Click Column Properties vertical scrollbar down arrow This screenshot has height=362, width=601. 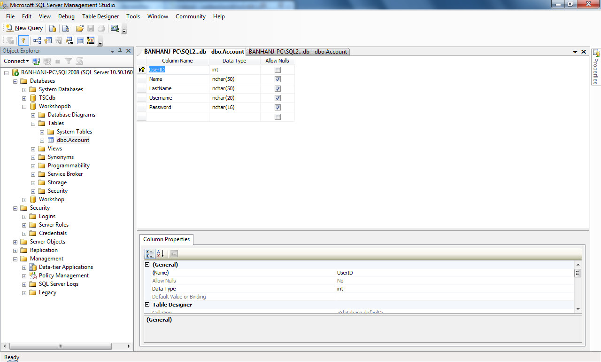(578, 309)
